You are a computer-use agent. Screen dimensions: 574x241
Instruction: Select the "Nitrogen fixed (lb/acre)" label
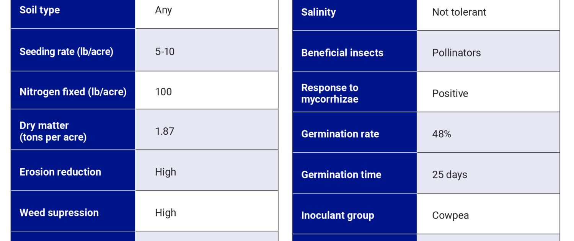click(73, 92)
